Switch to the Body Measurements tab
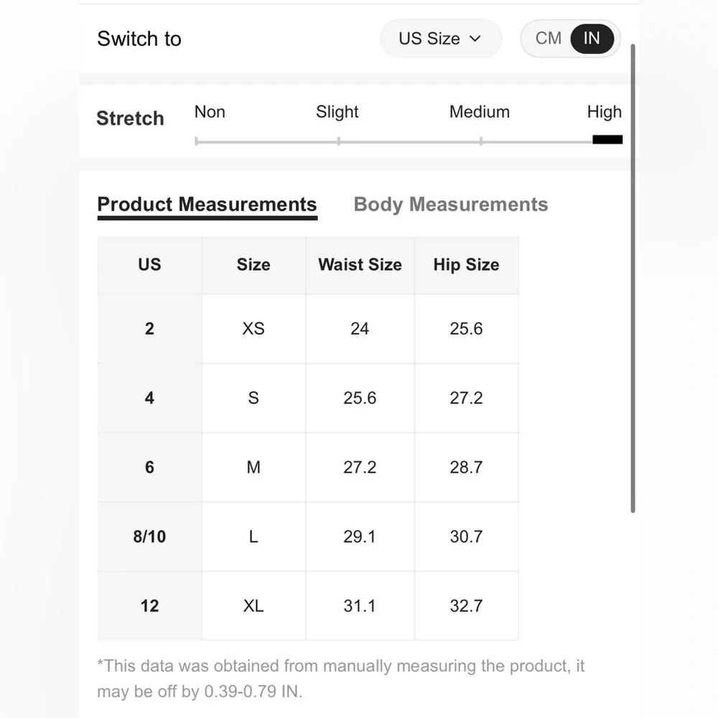 [x=451, y=205]
